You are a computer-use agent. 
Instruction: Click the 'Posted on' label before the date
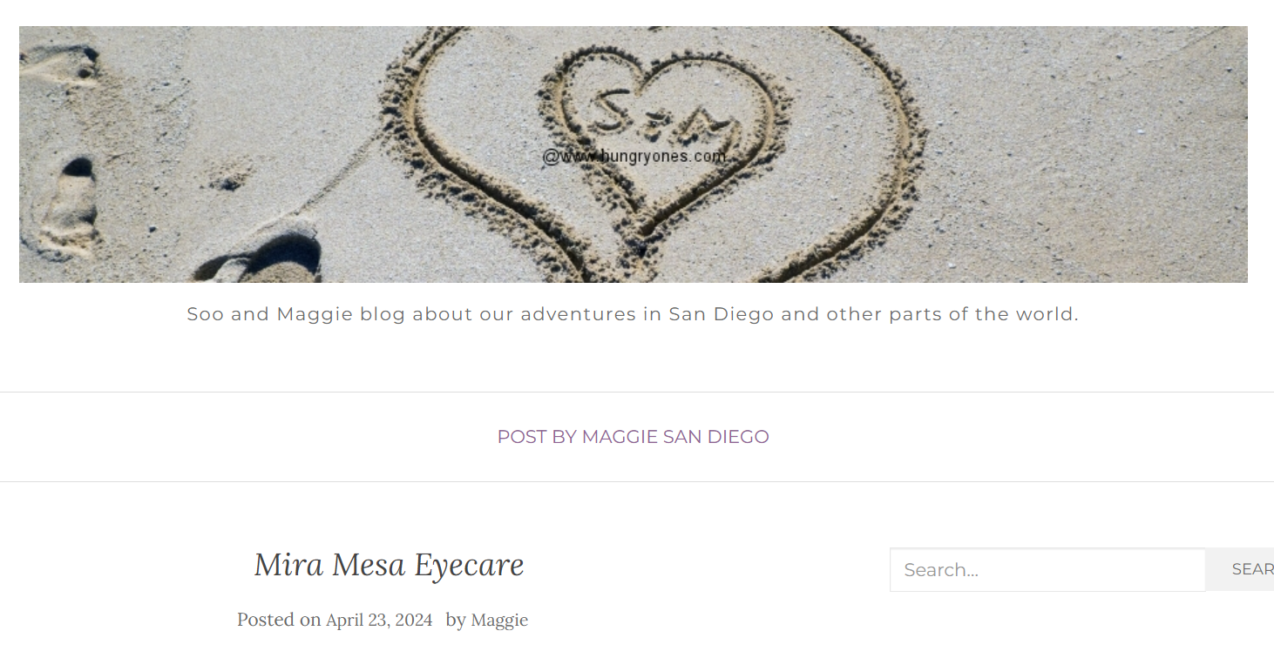(279, 620)
